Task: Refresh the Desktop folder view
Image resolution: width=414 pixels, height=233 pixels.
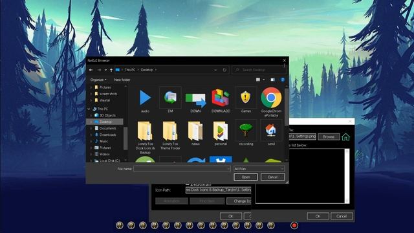Action: (x=224, y=70)
